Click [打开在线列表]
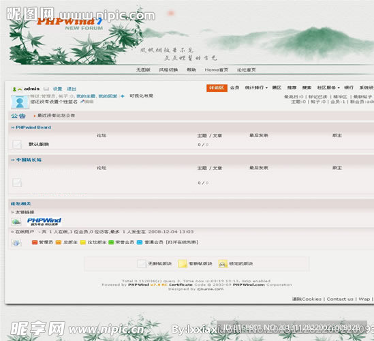The height and width of the screenshot is (341, 374). 182,242
